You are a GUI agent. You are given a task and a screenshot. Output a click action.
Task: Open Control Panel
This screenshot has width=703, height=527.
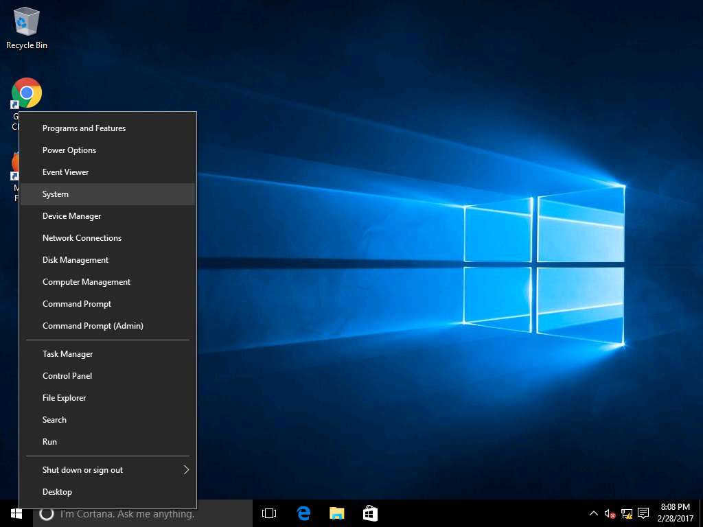[108, 376]
